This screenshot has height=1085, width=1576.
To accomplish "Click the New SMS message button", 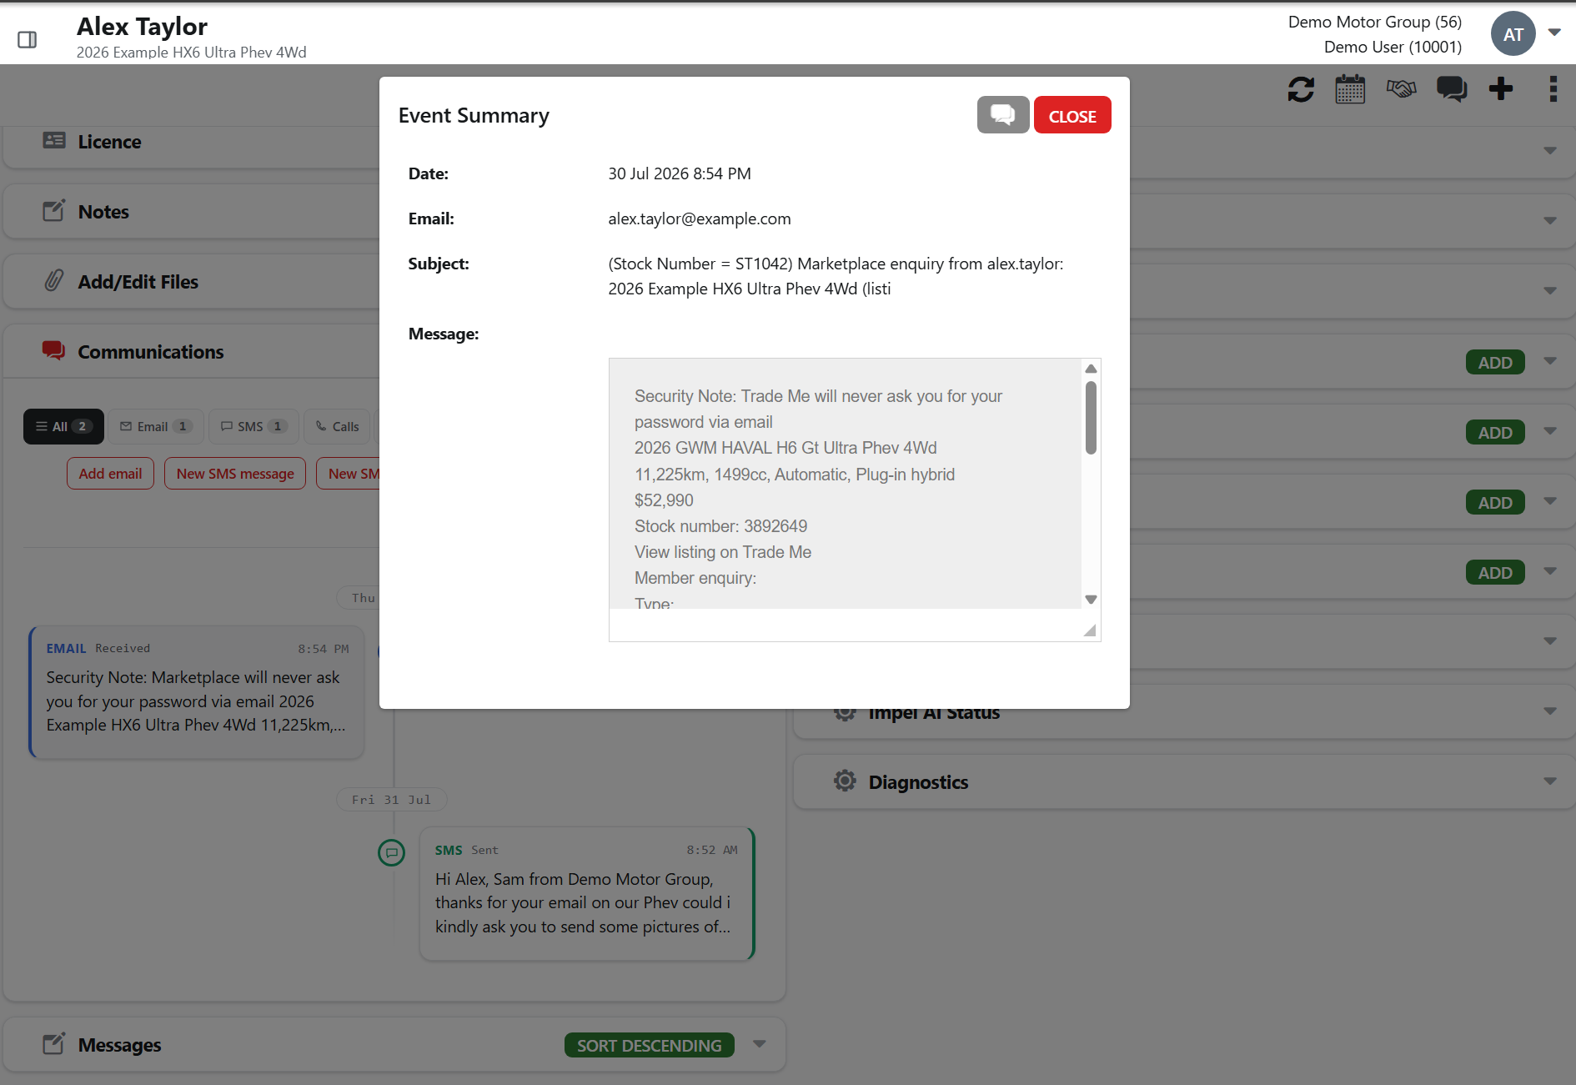I will (235, 474).
